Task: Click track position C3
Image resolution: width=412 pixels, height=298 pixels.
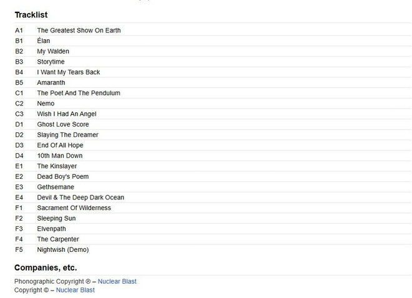Action: tap(19, 114)
